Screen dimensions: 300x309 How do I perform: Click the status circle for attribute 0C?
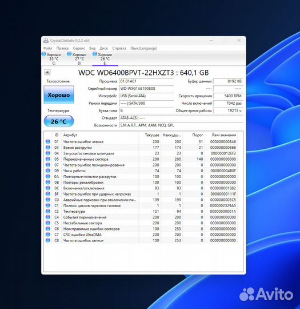click(48, 188)
